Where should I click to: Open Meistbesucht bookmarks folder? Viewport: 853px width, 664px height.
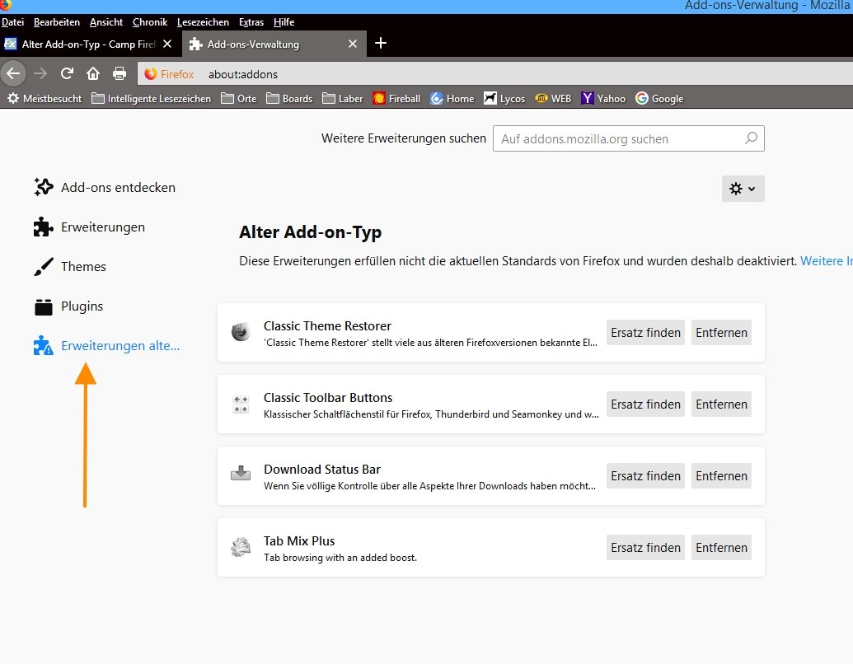tap(44, 98)
